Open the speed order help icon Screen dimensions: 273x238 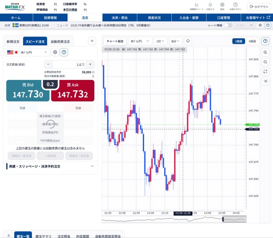pos(64,52)
